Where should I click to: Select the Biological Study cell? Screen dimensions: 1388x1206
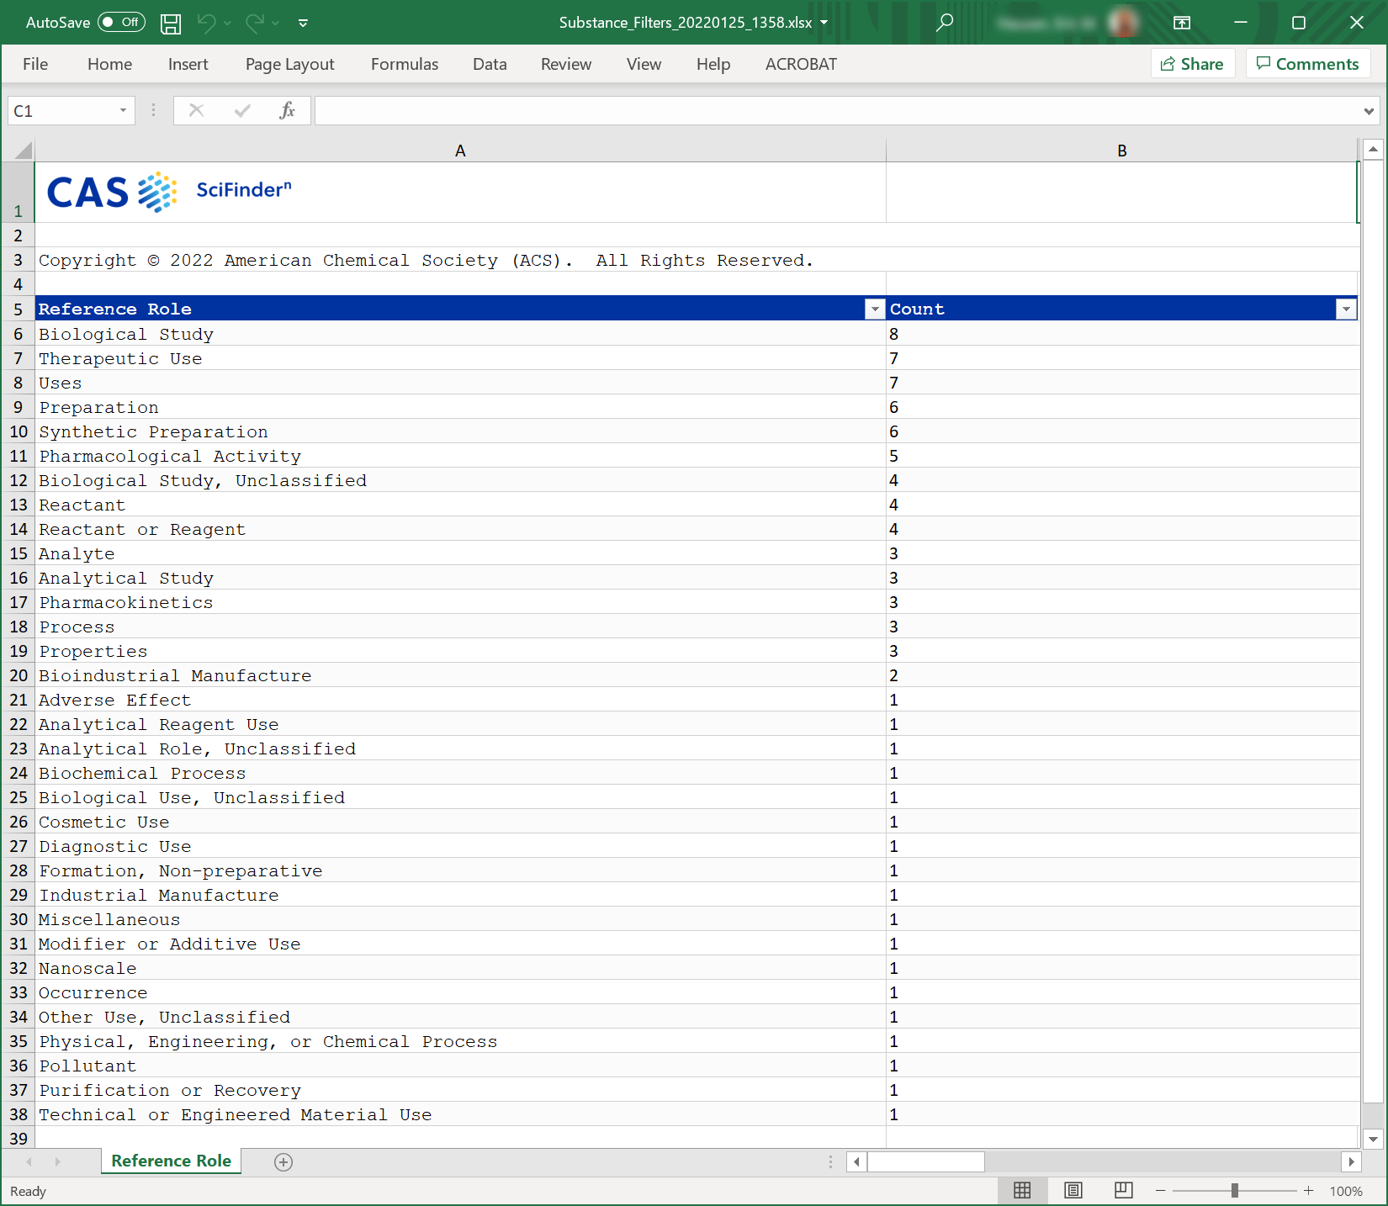pyautogui.click(x=460, y=334)
